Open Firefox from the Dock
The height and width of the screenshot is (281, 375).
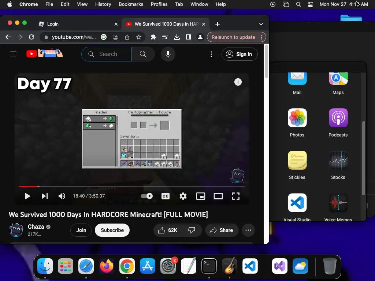[x=107, y=266]
